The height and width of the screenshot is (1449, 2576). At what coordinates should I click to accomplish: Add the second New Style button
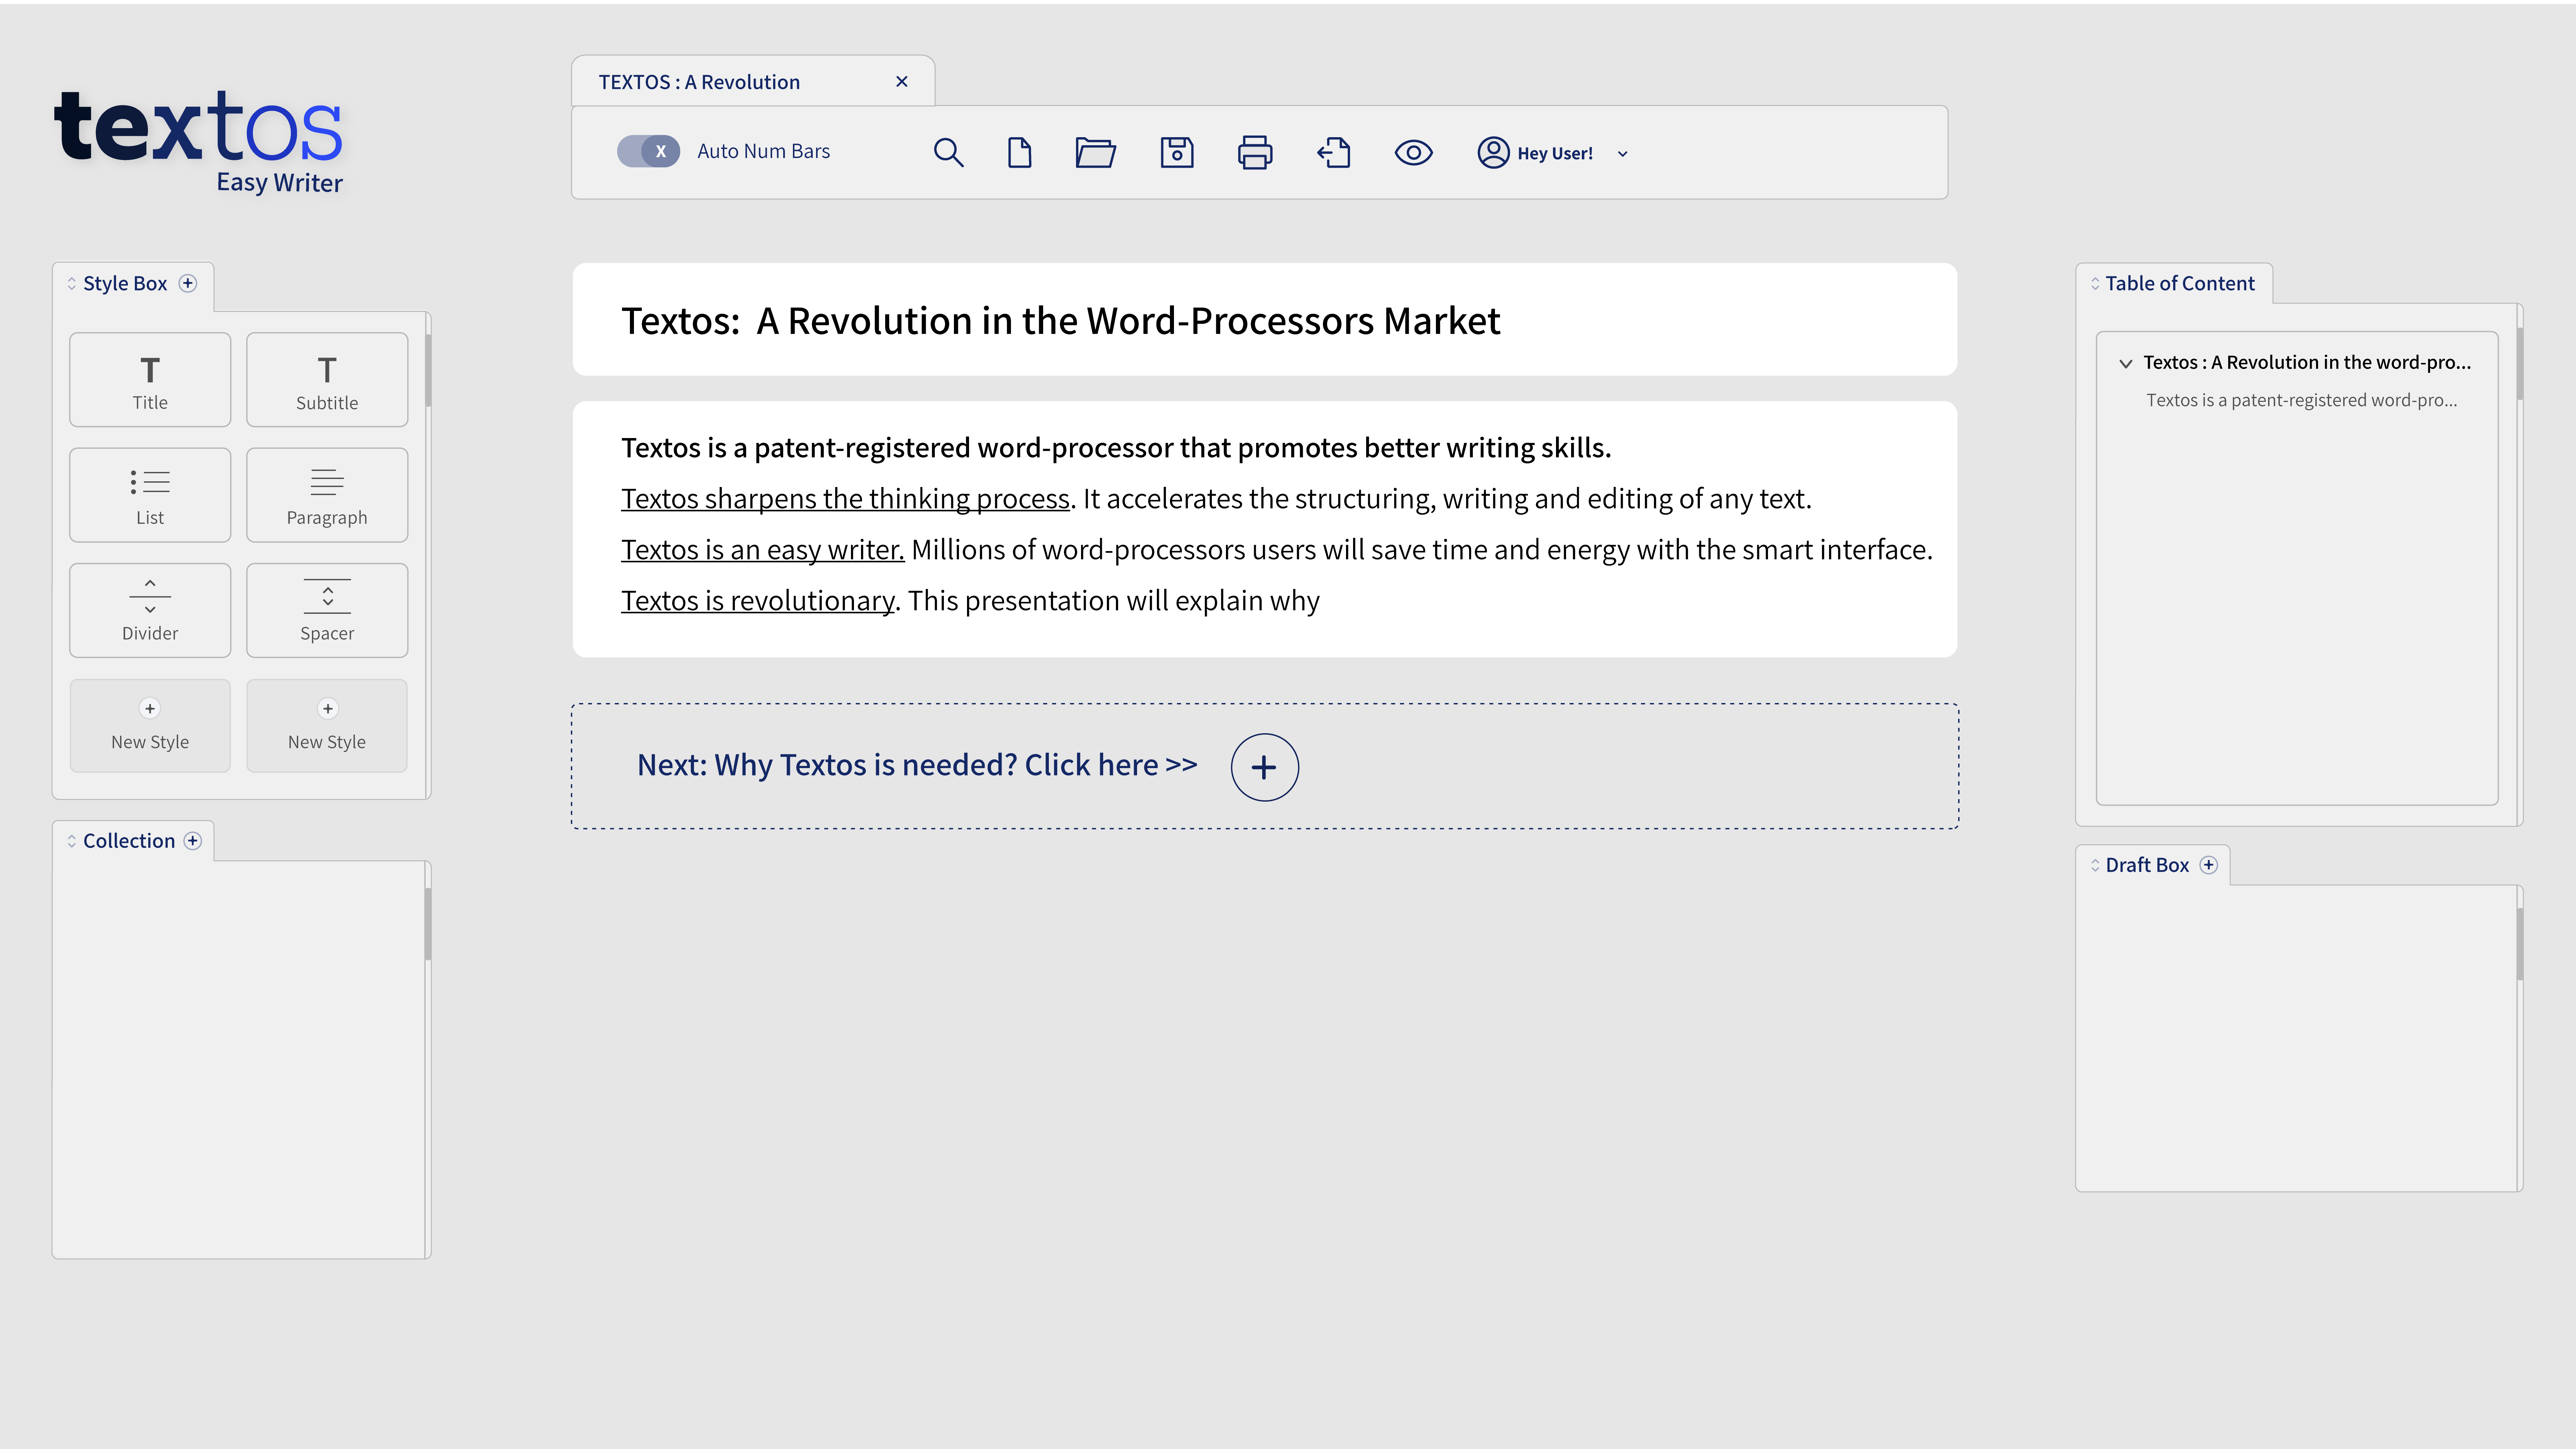tap(327, 726)
